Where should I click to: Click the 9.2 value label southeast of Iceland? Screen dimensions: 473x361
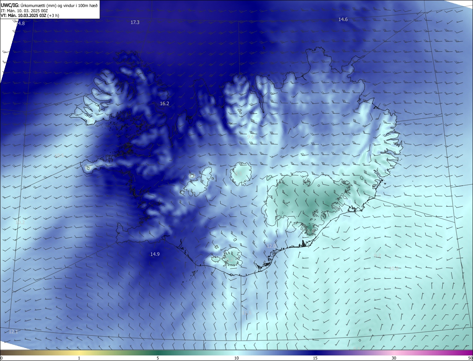pyautogui.click(x=377, y=255)
